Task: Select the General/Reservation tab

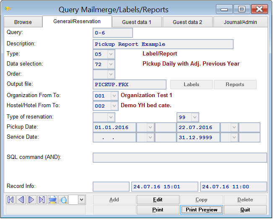Action: pos(77,21)
